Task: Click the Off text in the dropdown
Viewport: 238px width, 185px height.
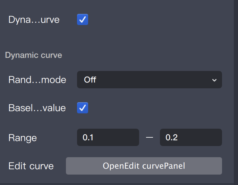Action: pyautogui.click(x=90, y=80)
